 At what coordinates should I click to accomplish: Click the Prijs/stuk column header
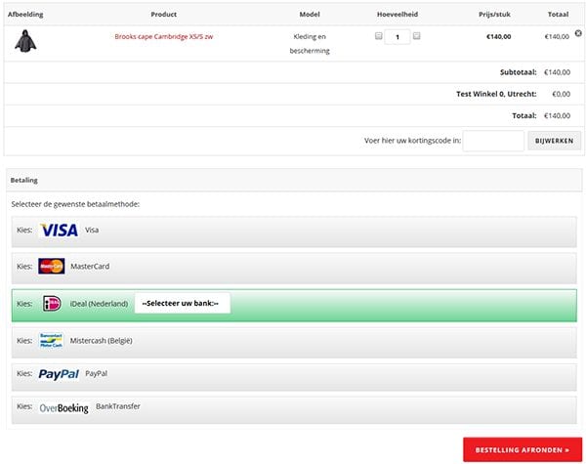tap(494, 15)
